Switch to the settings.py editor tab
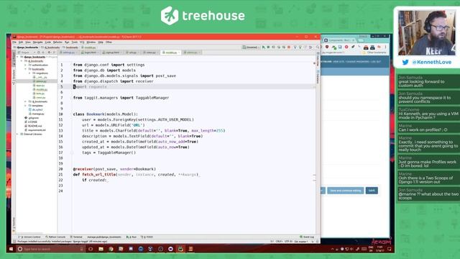Screen dimensions: 460x259 point(68,53)
